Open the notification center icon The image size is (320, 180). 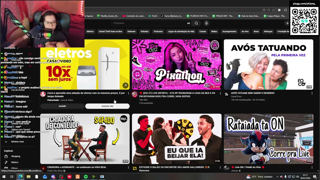coord(315,177)
